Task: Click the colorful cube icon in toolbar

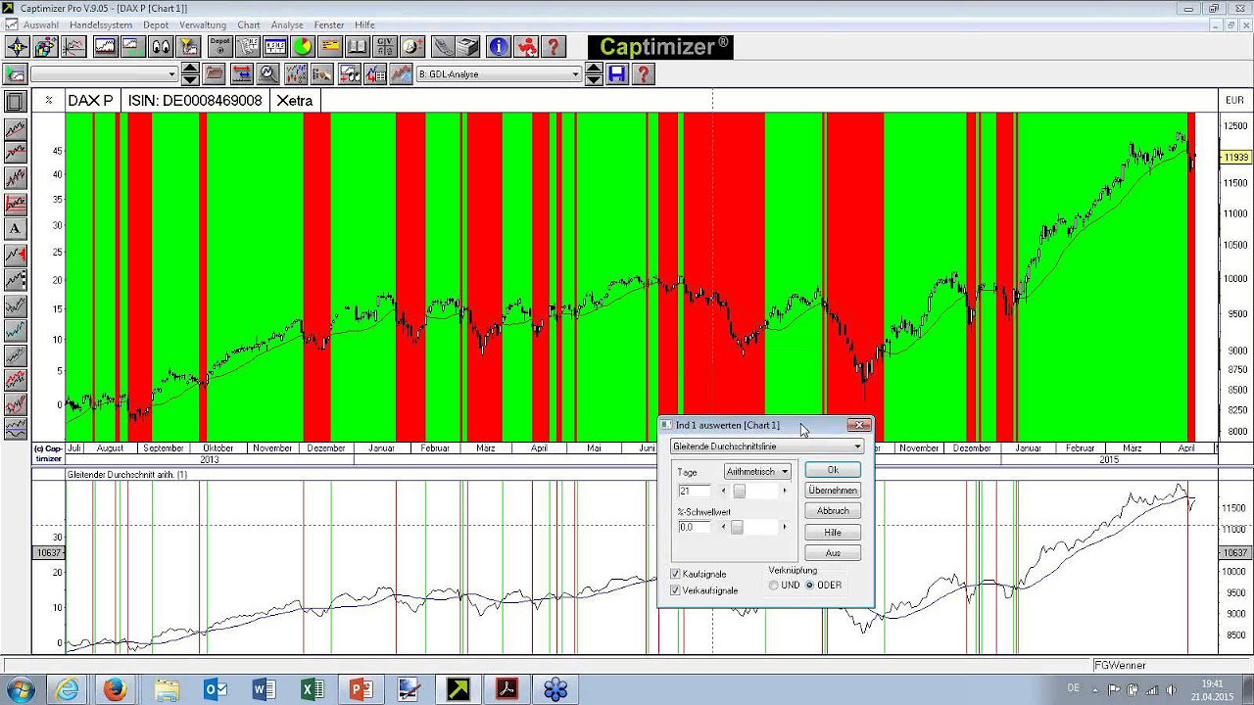Action: 46,47
